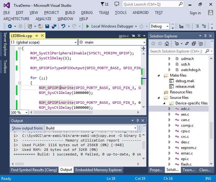Image resolution: width=216 pixels, height=182 pixels.
Task: Collapse Device-specific files folder
Action: [x=164, y=103]
